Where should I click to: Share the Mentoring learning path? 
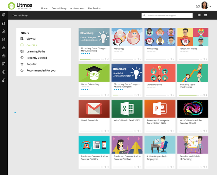[x=140, y=59]
